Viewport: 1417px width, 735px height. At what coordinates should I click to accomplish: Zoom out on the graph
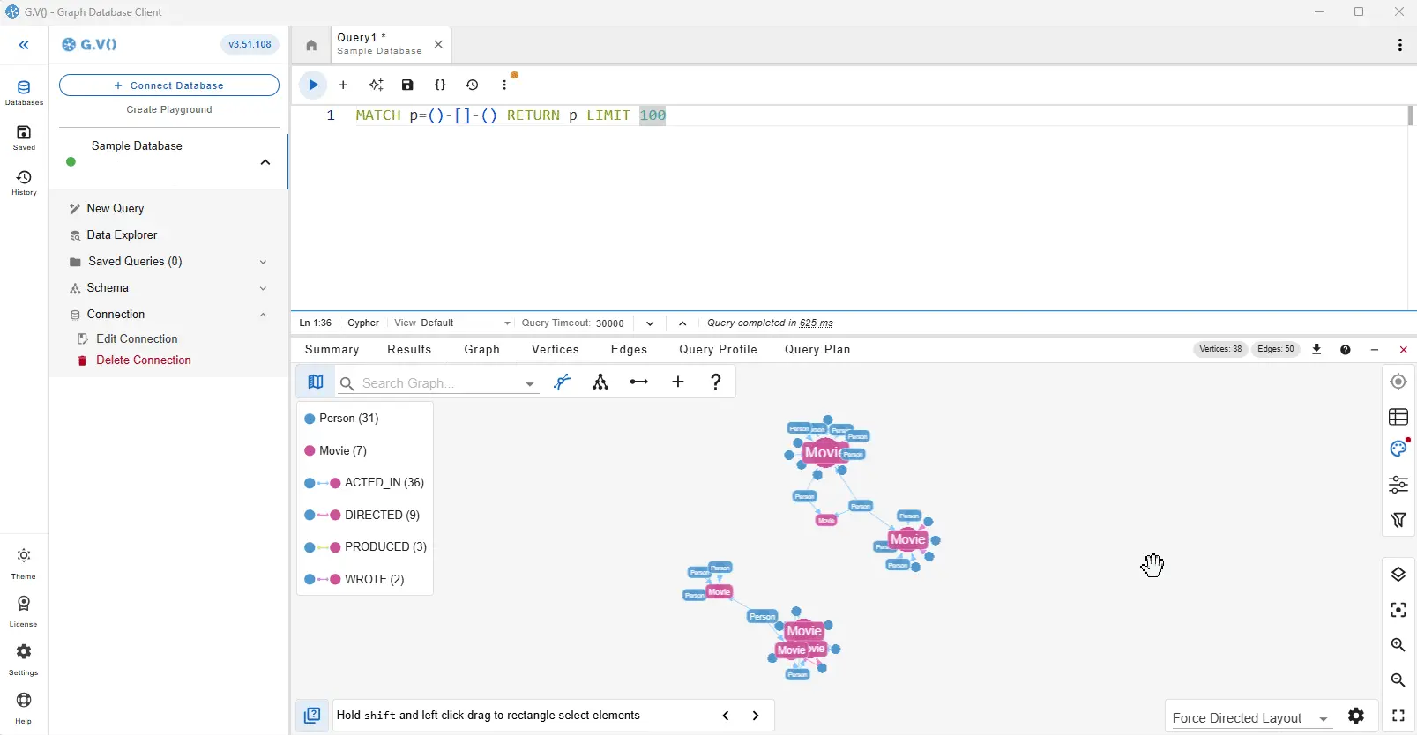coord(1398,680)
